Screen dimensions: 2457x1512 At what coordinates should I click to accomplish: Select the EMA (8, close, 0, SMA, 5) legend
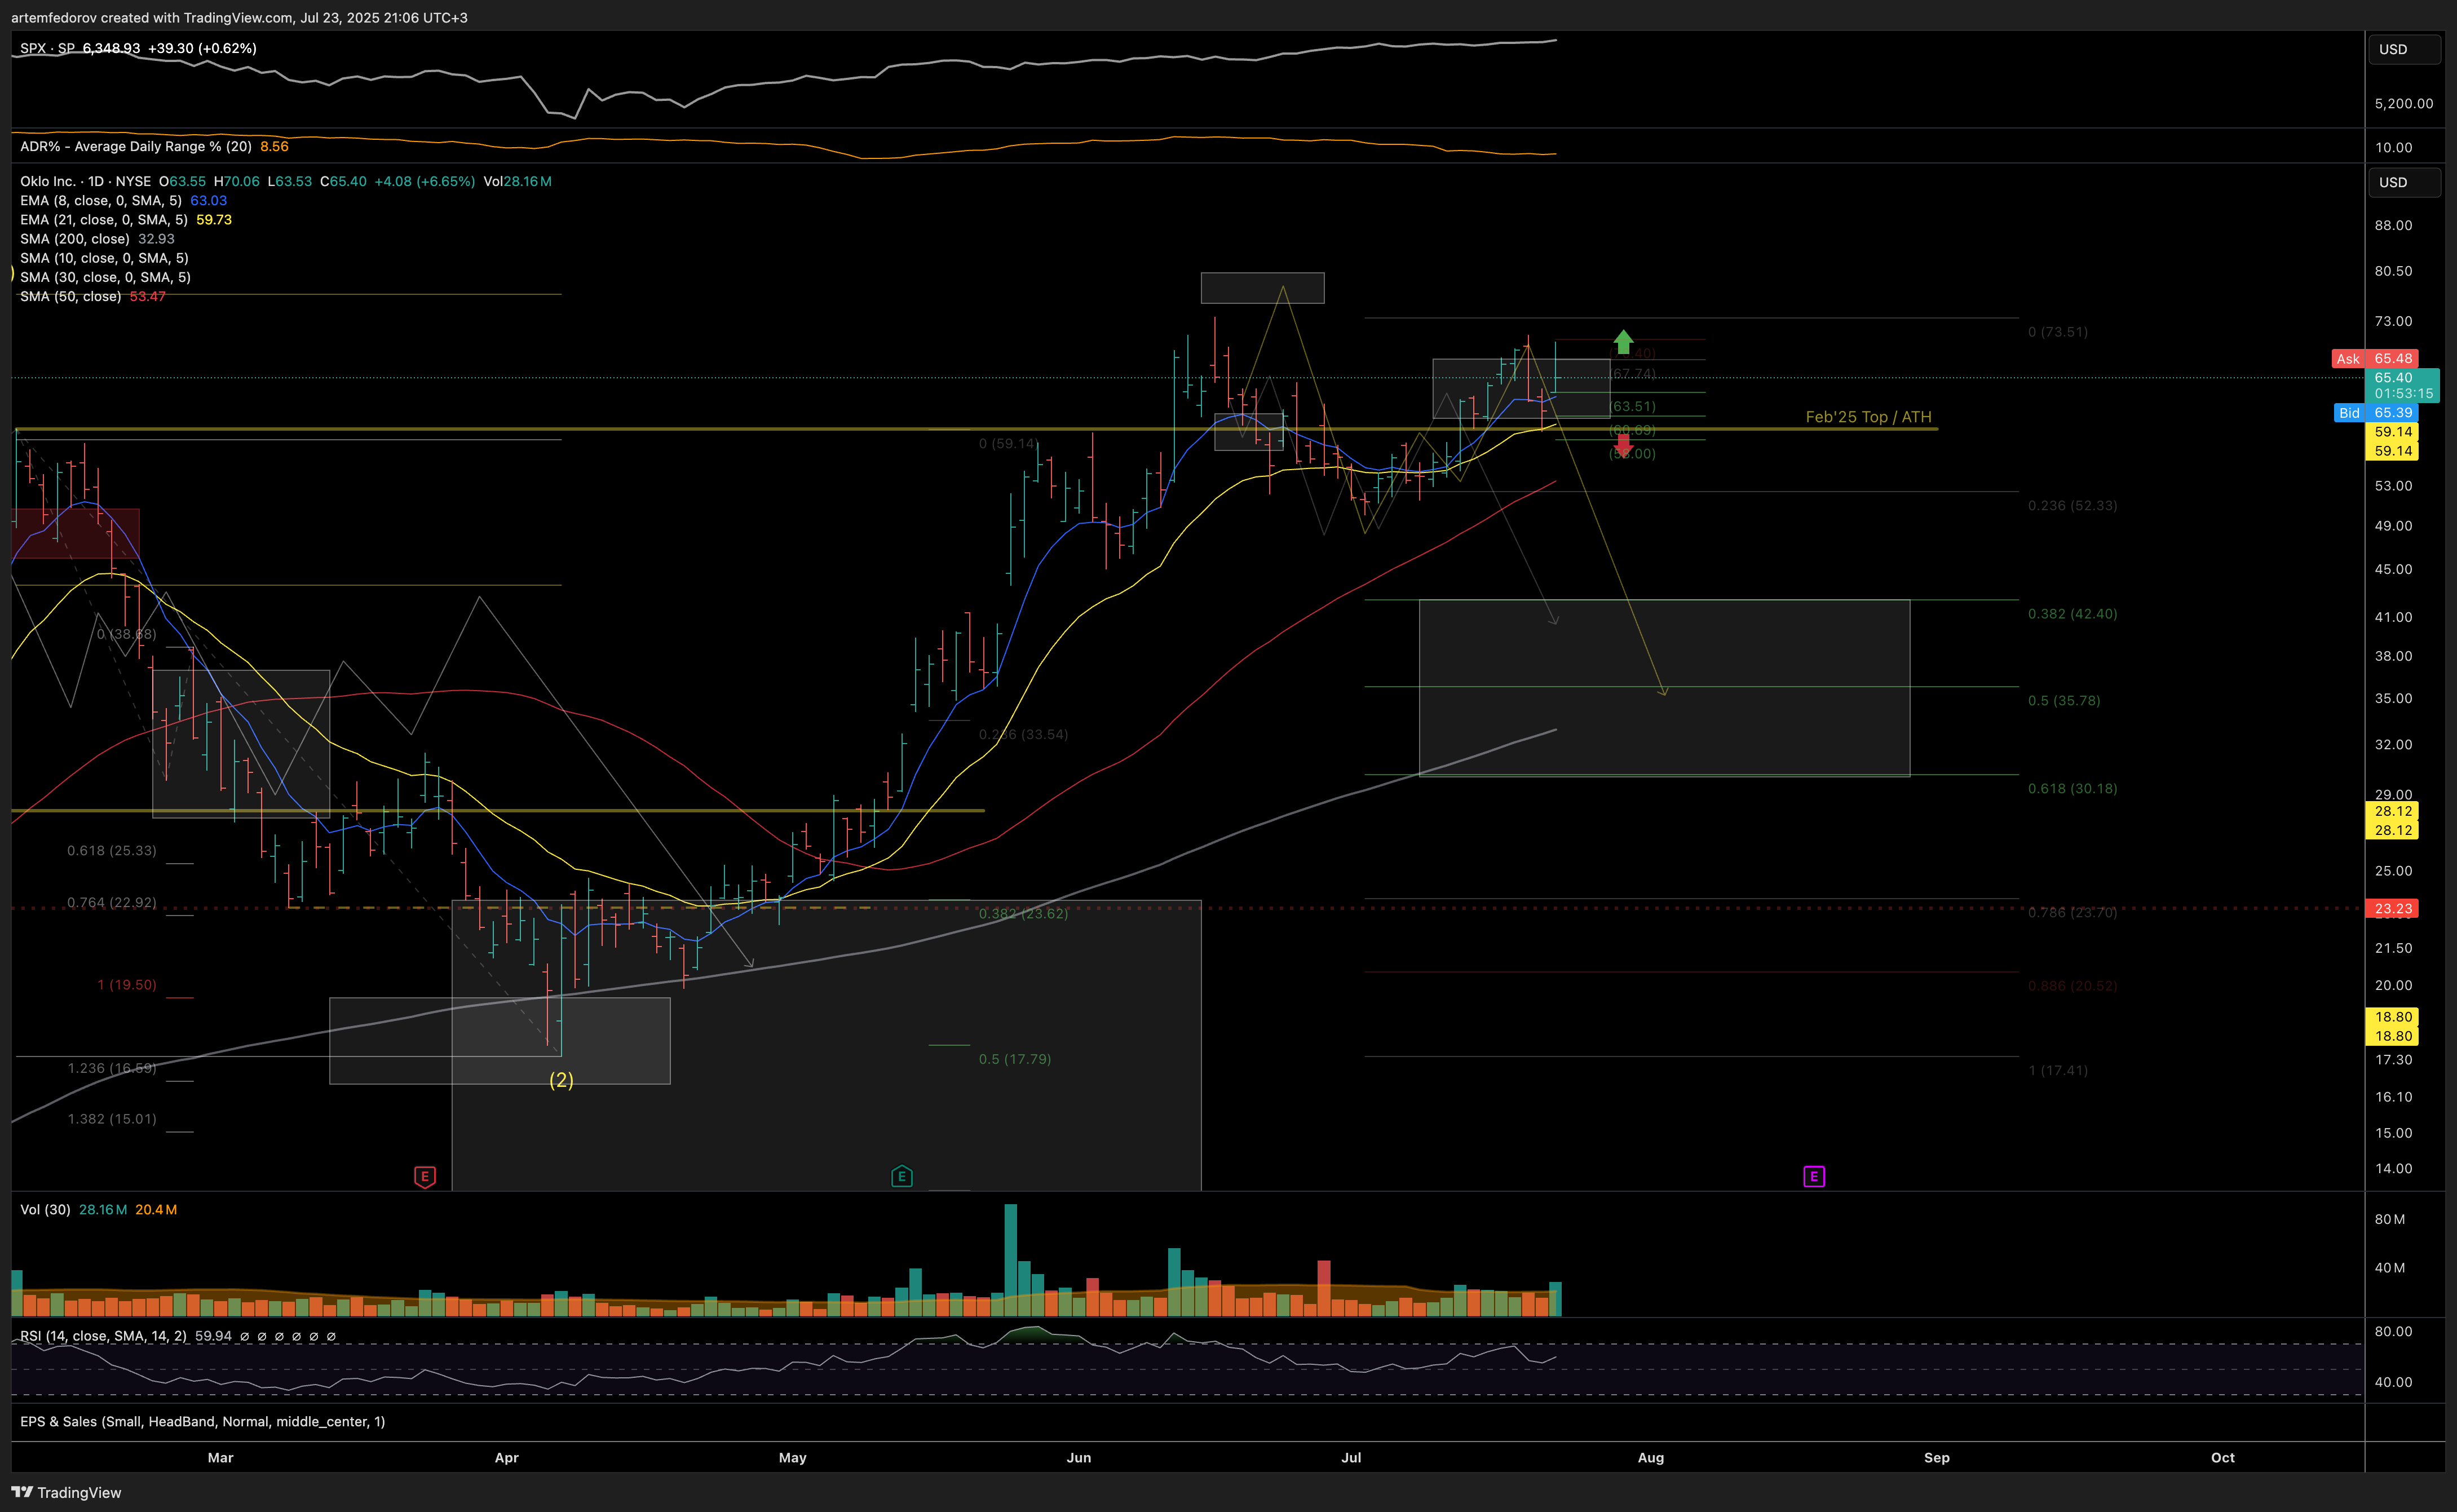click(x=101, y=200)
